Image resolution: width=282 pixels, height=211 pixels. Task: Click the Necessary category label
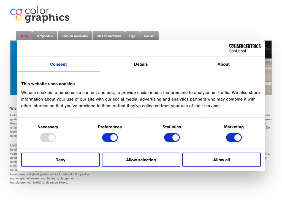click(48, 127)
